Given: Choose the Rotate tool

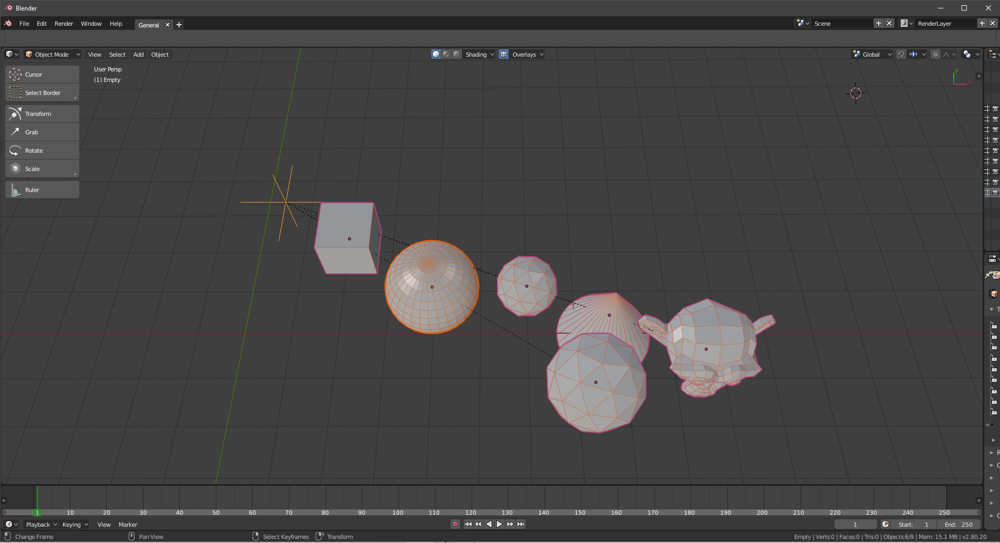Looking at the screenshot, I should coord(42,151).
